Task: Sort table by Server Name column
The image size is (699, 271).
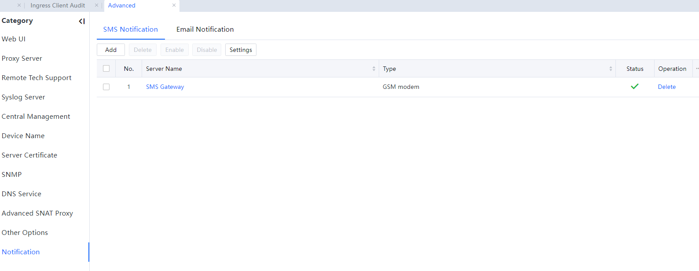Action: 373,69
